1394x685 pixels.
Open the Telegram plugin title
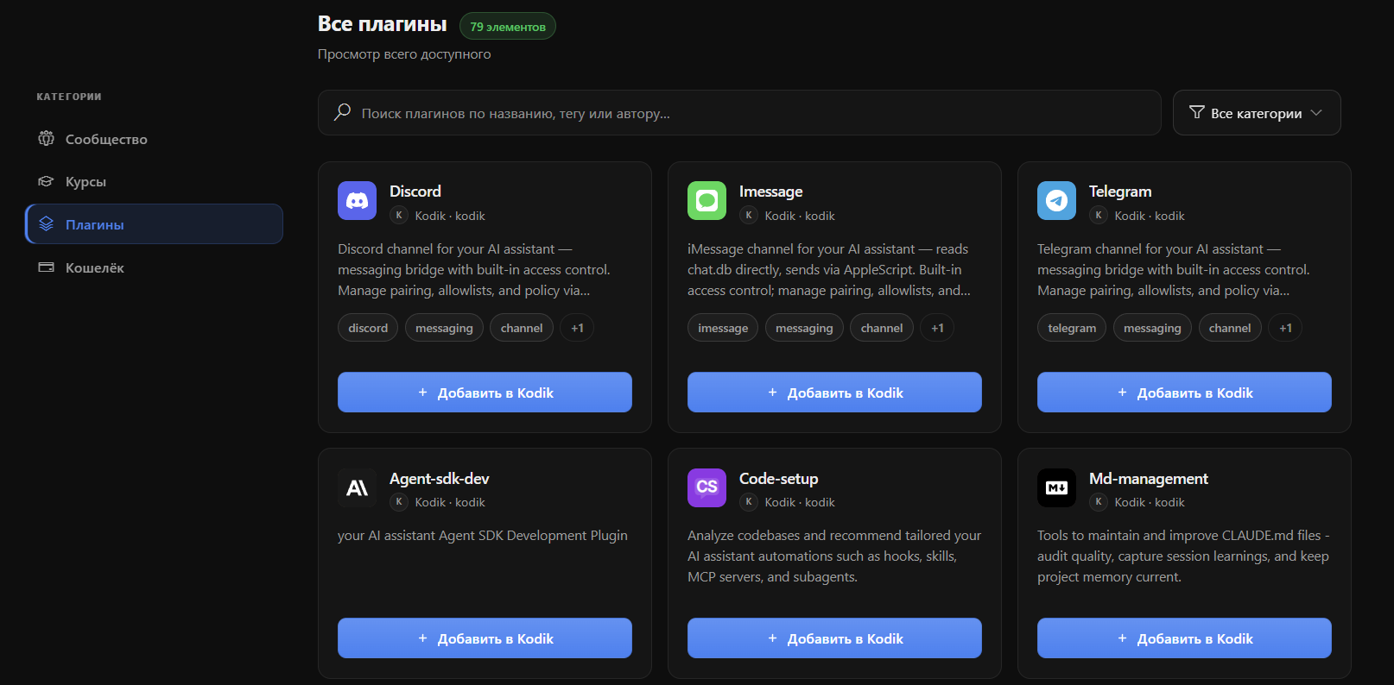pyautogui.click(x=1120, y=192)
